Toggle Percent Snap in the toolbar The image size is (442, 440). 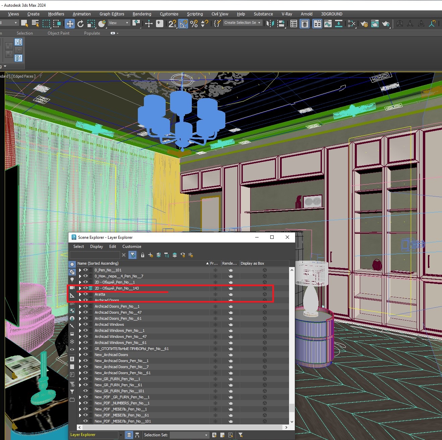[194, 24]
